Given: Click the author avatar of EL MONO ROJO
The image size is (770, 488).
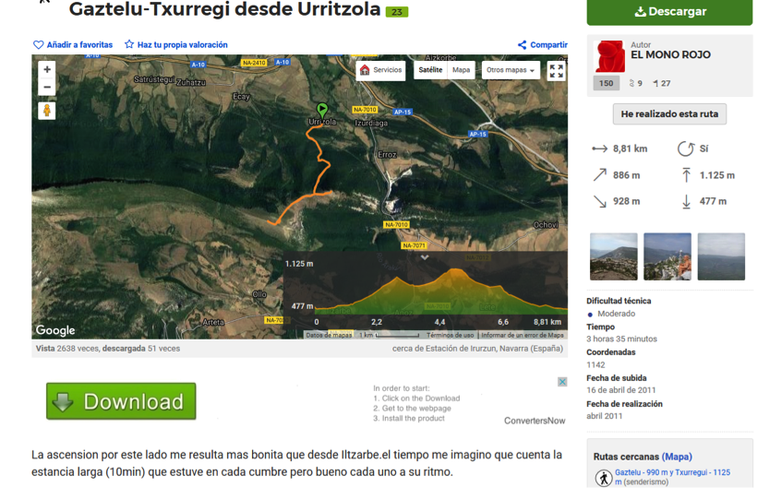Looking at the screenshot, I should 608,56.
